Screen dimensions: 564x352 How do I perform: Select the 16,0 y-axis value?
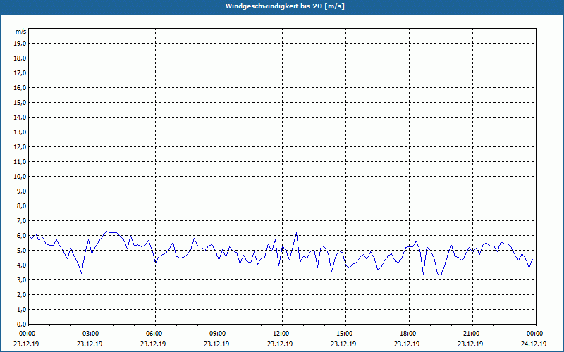tap(20, 87)
